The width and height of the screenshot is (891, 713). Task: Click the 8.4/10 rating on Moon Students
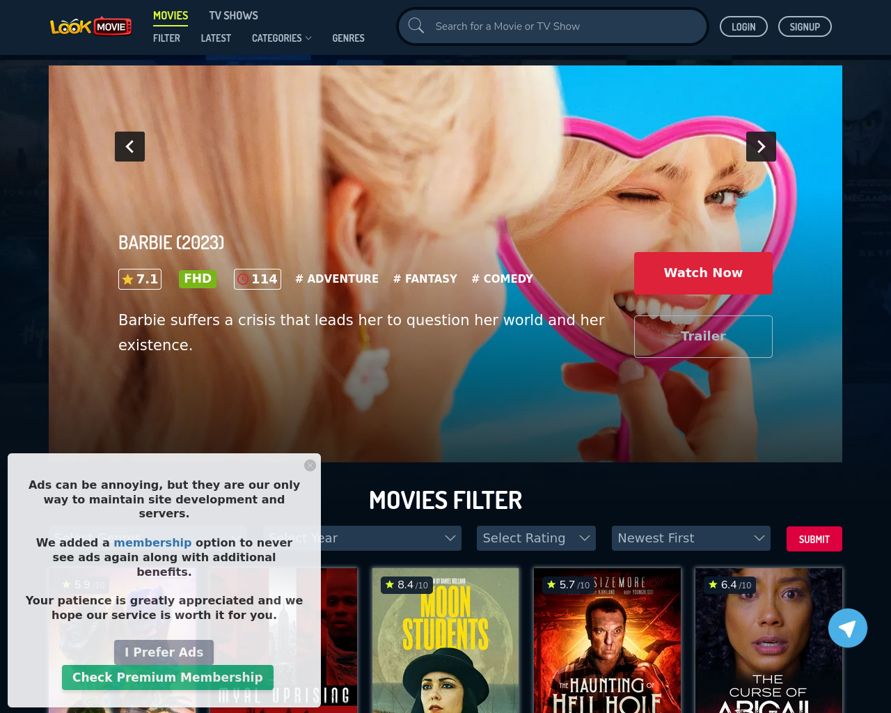(407, 585)
